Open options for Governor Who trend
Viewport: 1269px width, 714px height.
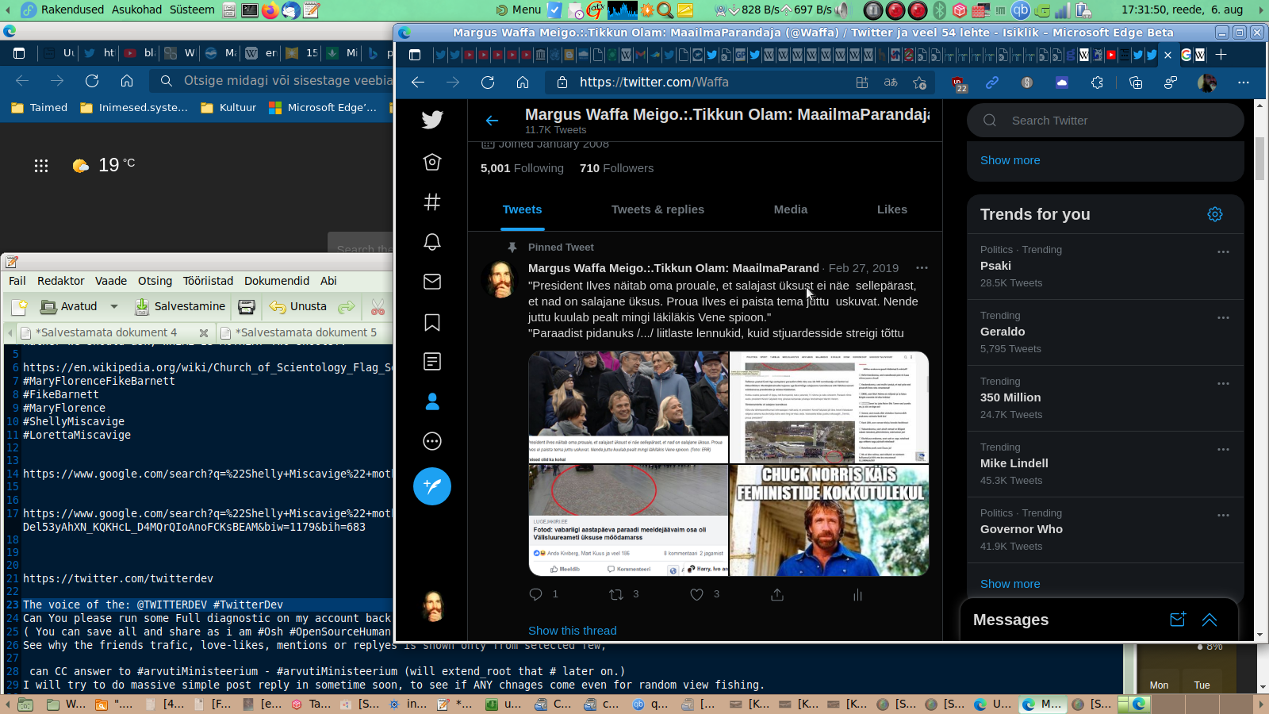(1223, 515)
